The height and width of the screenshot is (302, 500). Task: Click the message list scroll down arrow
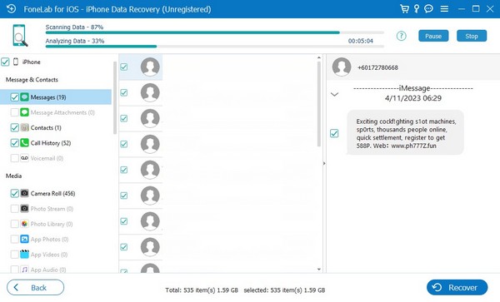319,270
